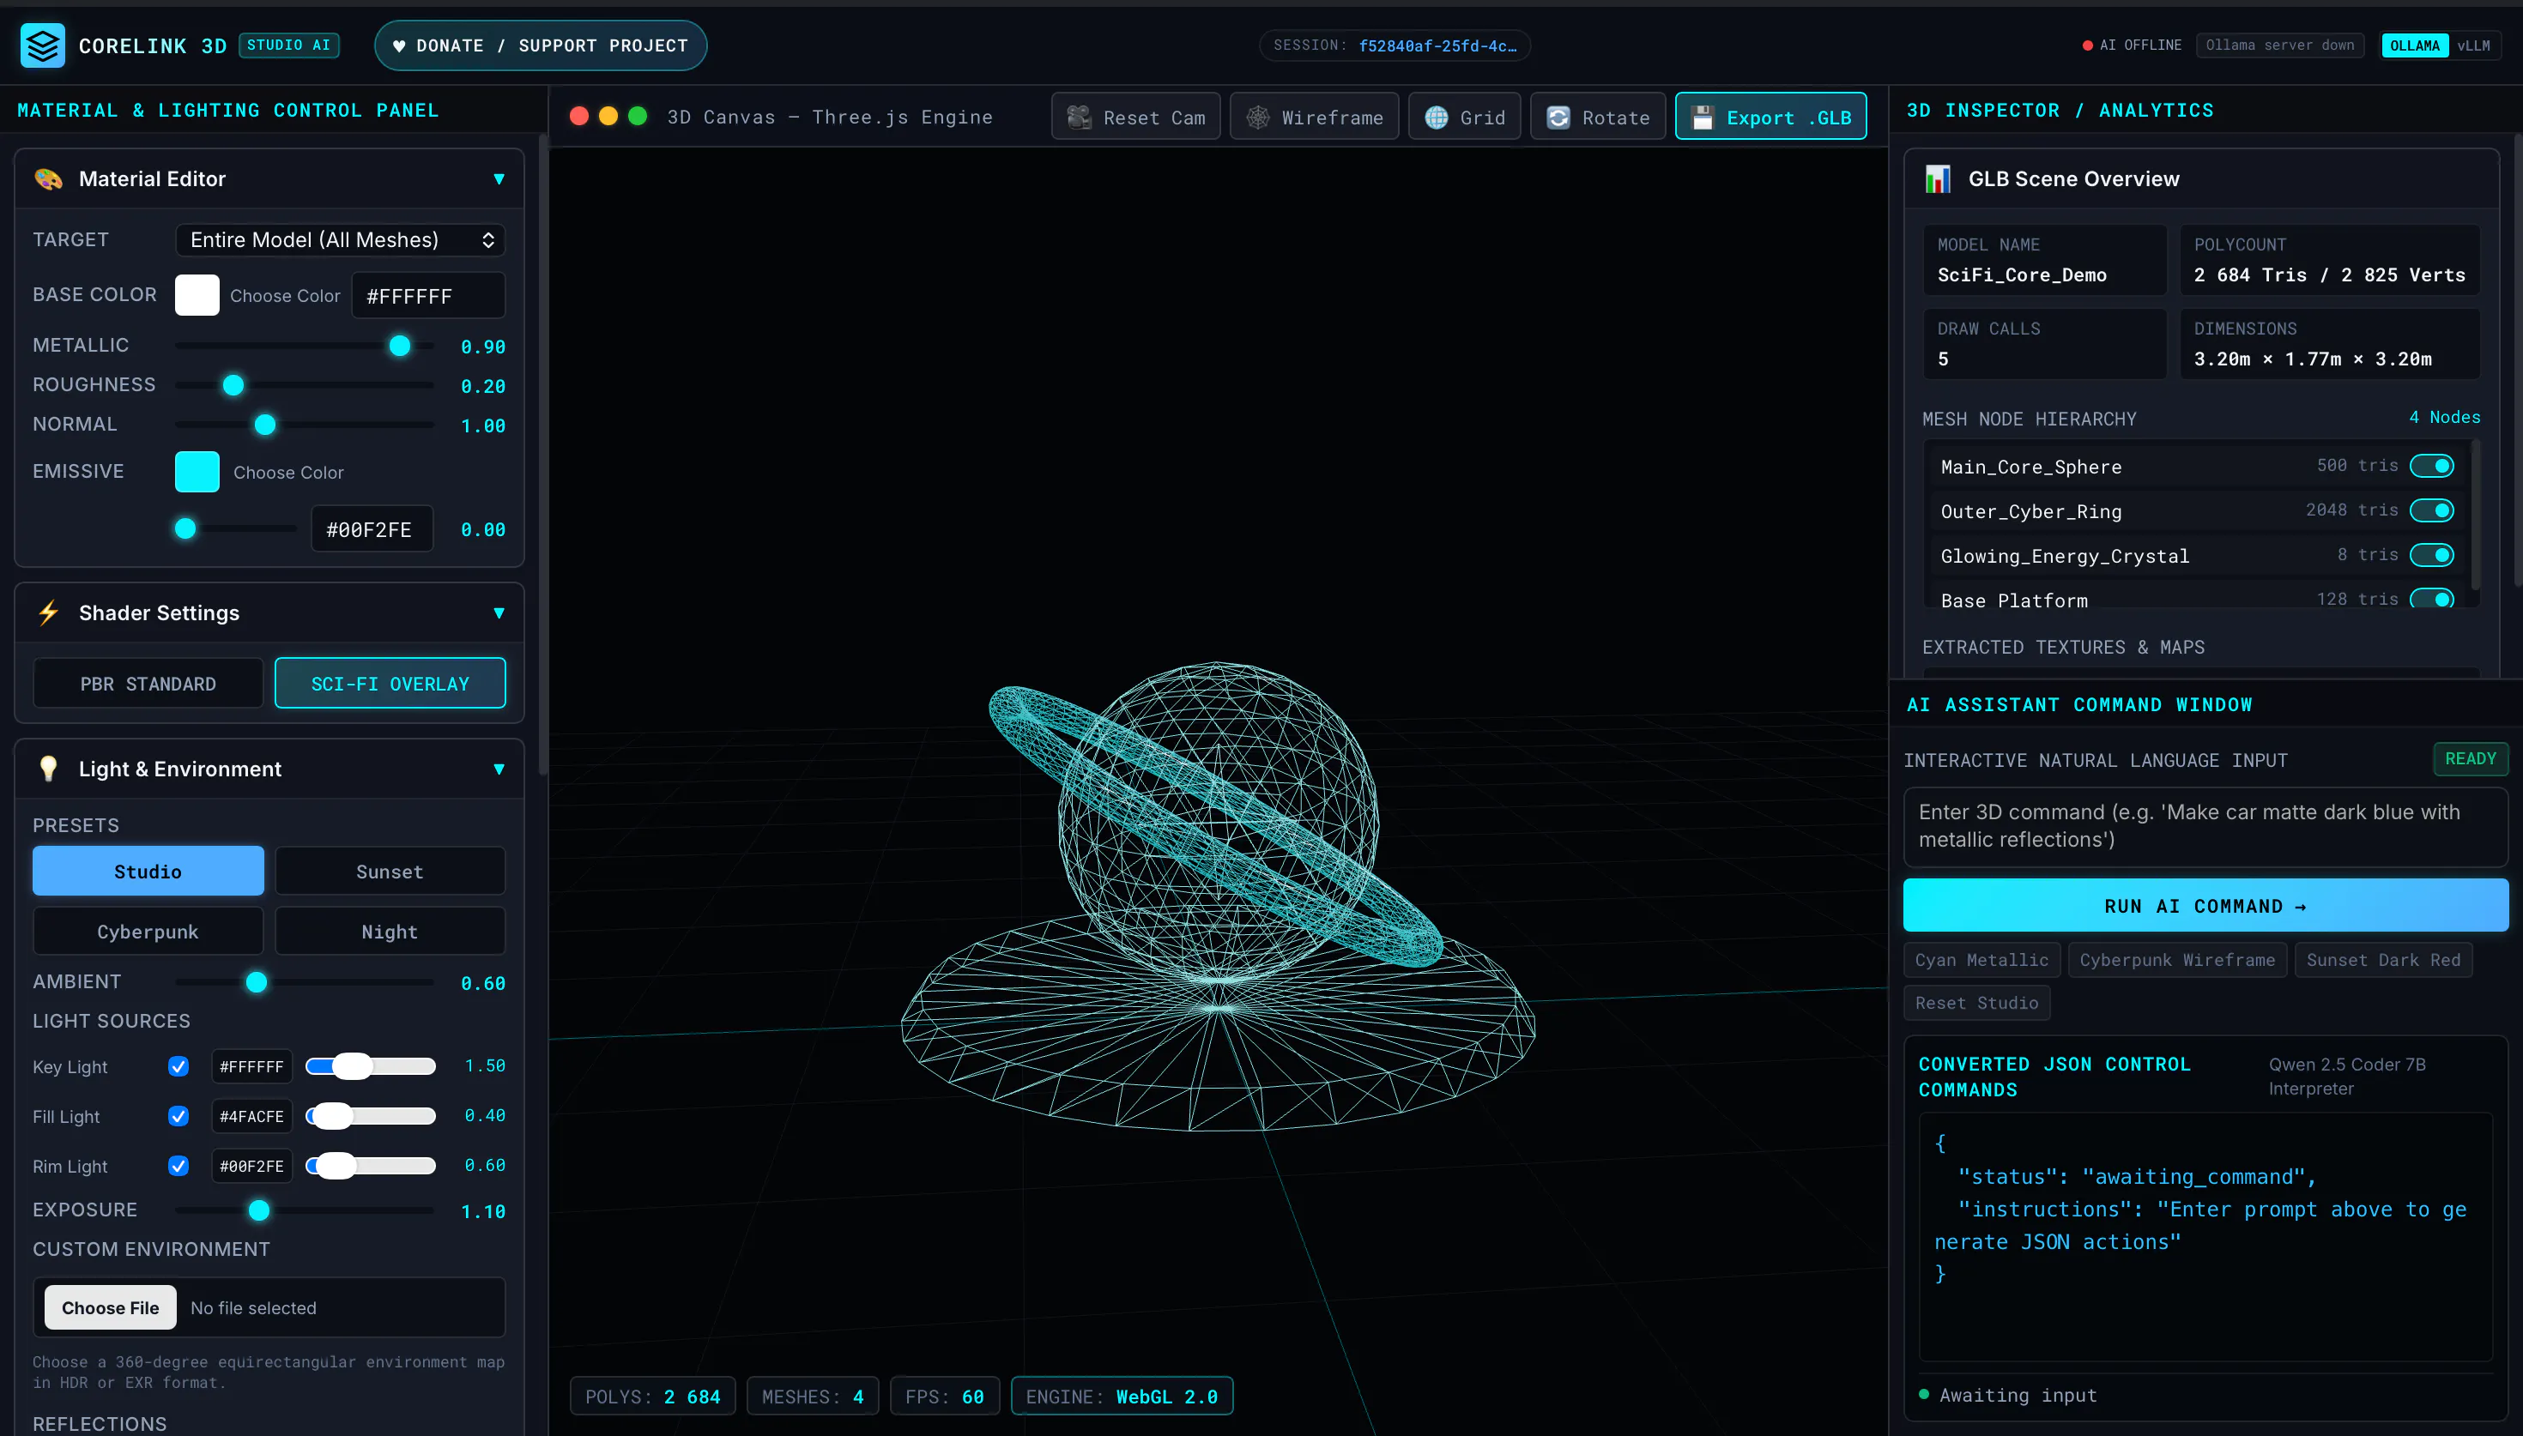
Task: Click the heart icon in Donate button
Action: (398, 45)
